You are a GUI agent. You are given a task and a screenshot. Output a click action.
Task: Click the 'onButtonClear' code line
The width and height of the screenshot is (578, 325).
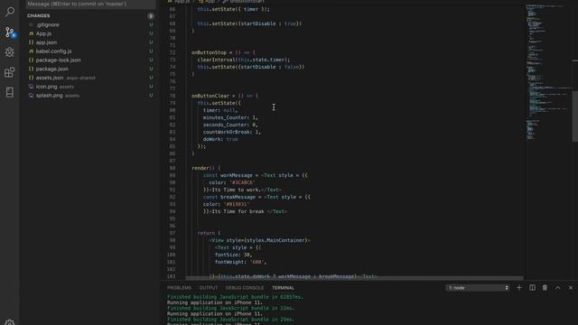225,96
